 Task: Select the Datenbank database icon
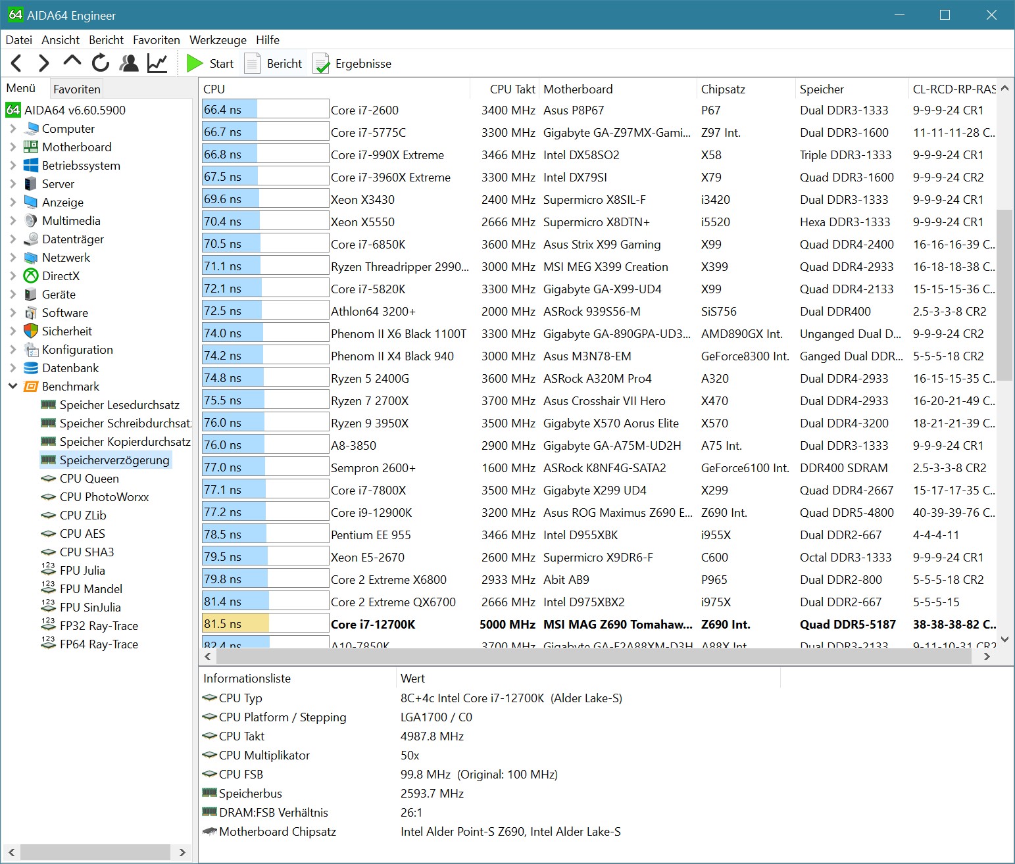[31, 368]
